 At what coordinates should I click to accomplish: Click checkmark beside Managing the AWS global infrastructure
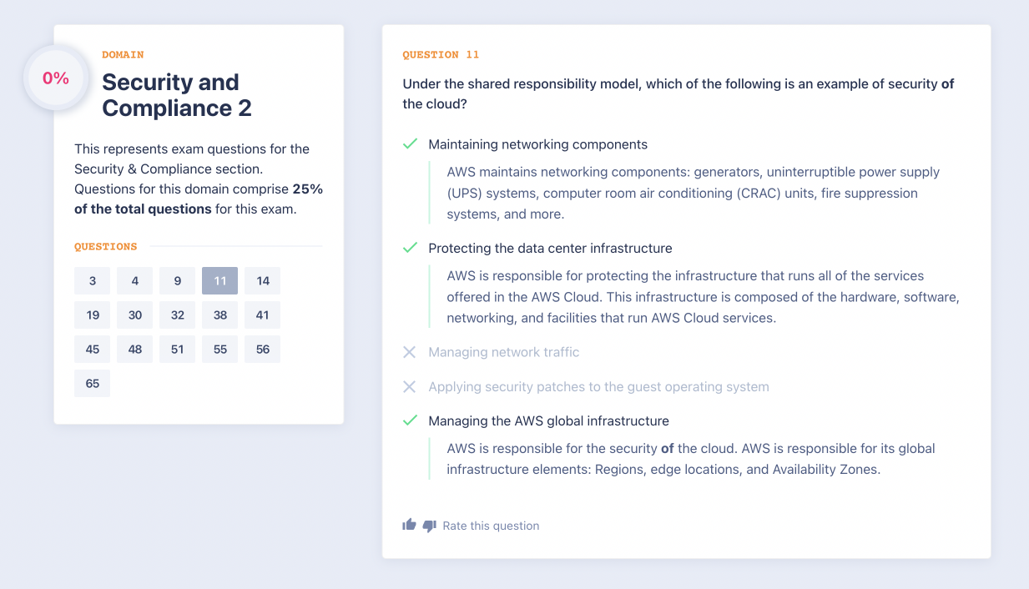pos(410,420)
